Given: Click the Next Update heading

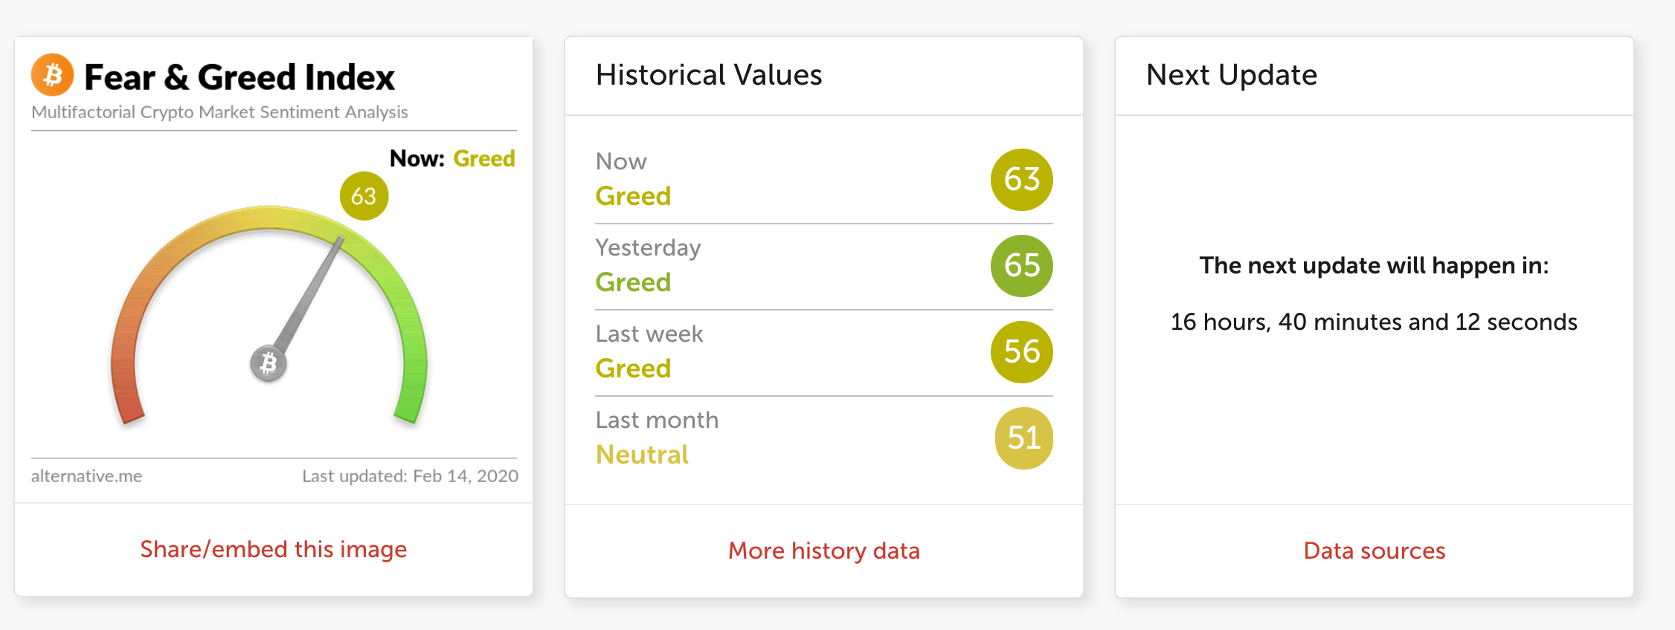Looking at the screenshot, I should (x=1231, y=75).
